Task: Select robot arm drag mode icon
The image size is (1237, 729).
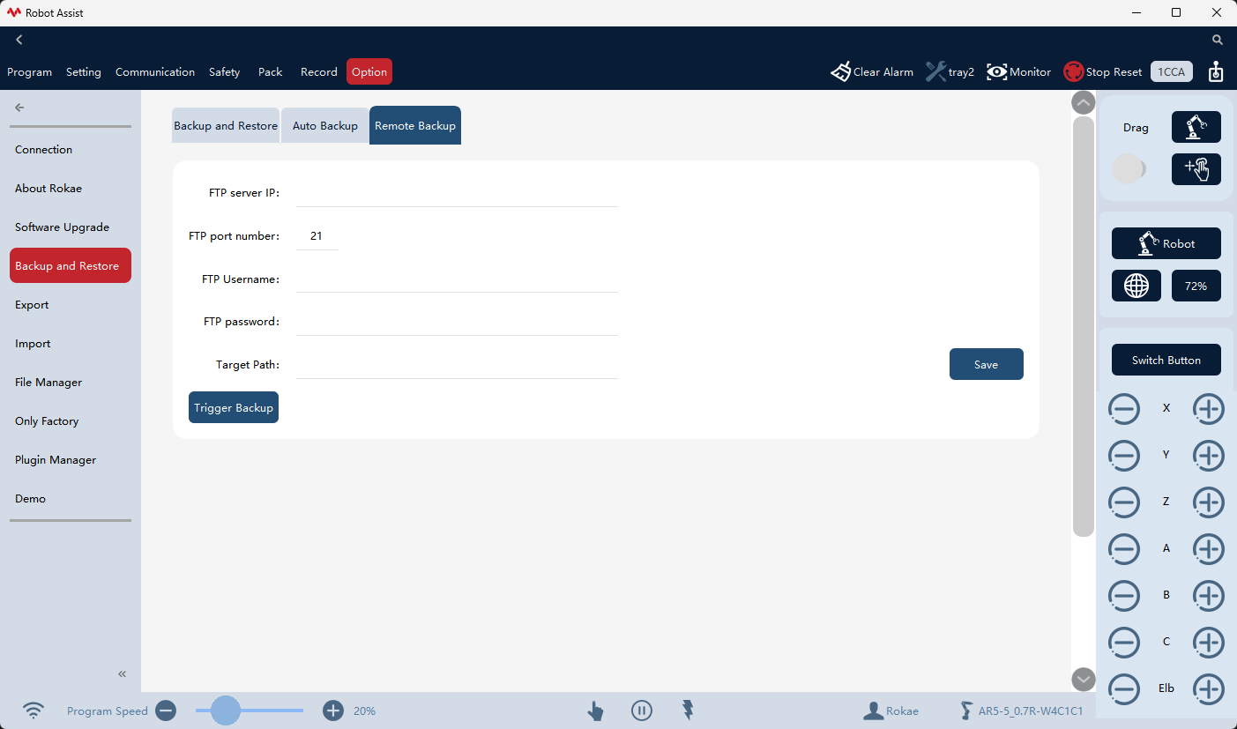Action: (1196, 127)
